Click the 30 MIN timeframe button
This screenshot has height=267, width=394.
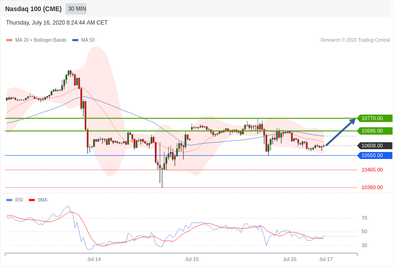click(76, 9)
